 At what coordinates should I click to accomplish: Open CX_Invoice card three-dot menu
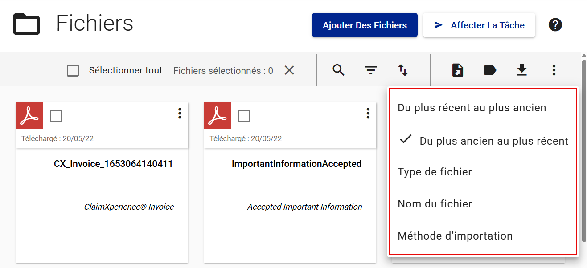click(x=180, y=114)
